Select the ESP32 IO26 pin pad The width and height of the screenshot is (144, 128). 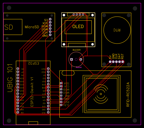click(x=18, y=94)
